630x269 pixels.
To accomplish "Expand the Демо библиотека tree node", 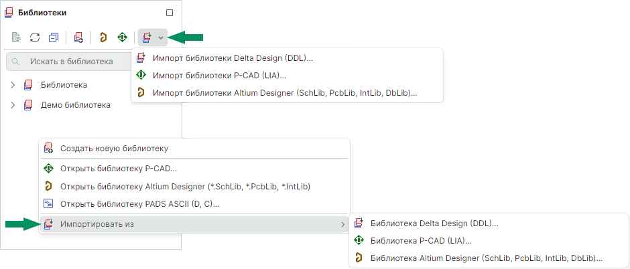I will [13, 105].
